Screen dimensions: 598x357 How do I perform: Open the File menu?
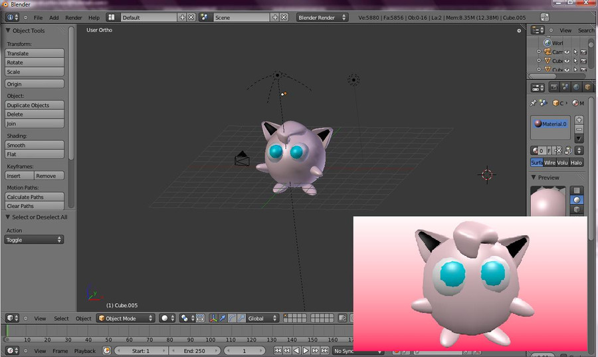click(x=38, y=17)
